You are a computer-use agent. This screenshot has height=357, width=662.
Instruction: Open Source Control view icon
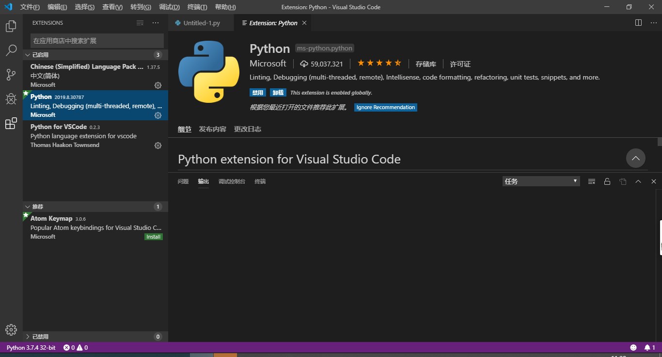(11, 75)
